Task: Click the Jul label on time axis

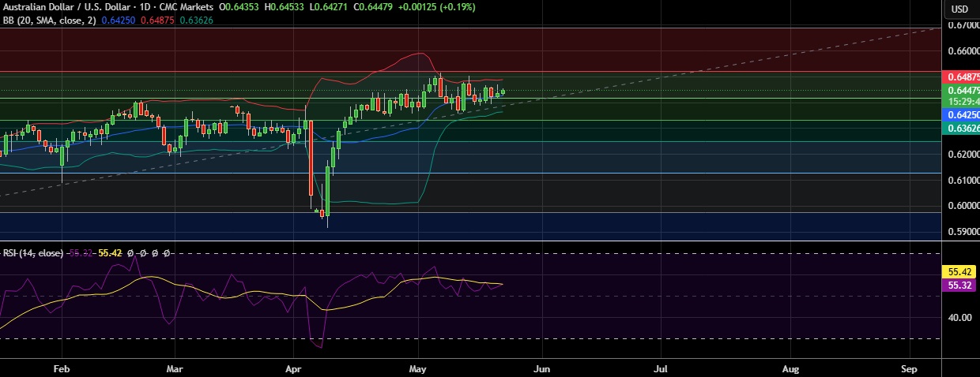Action: coord(661,368)
